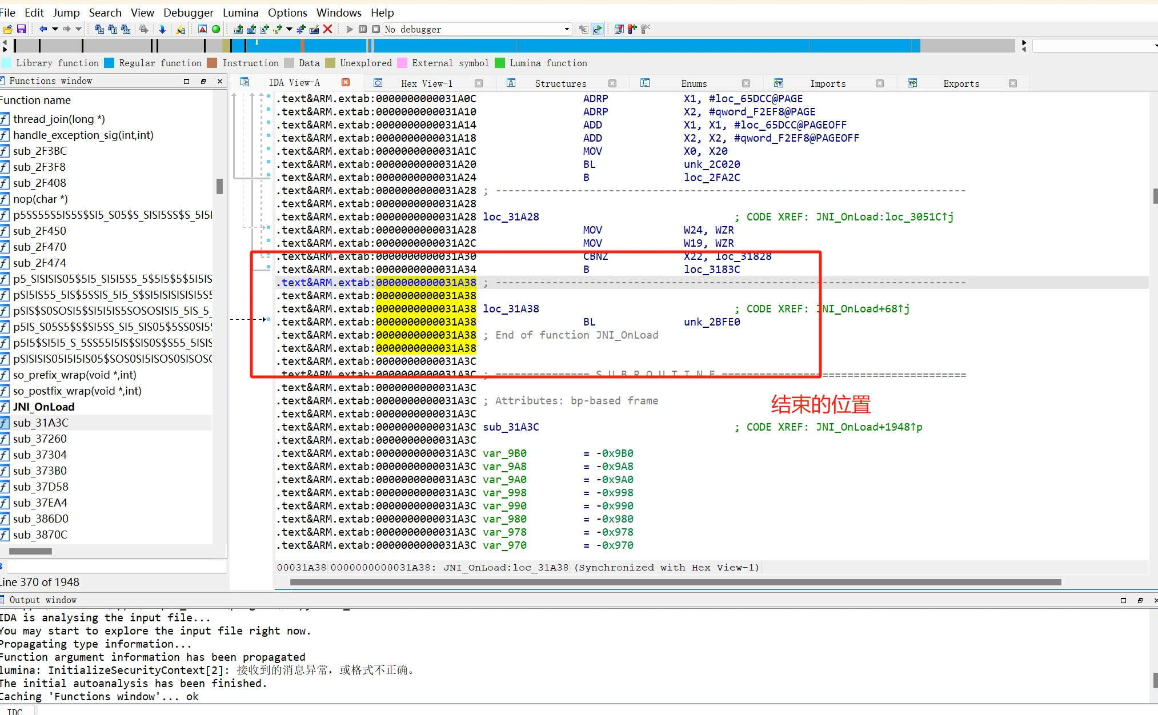
Task: Click the IDA View-A tab icon
Action: (245, 83)
